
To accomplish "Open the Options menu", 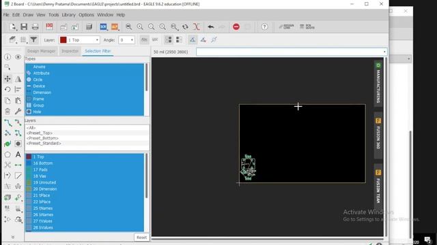I will [x=86, y=15].
